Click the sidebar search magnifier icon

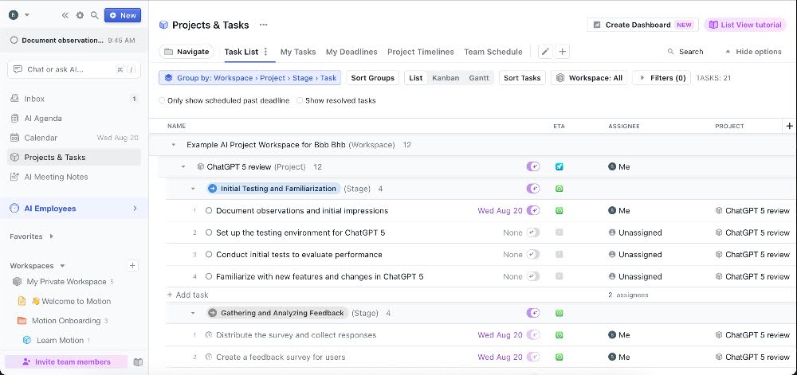(94, 15)
